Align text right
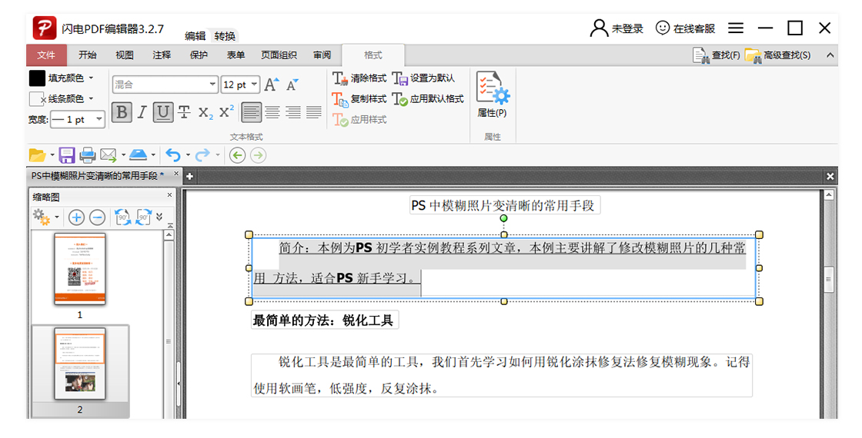Image resolution: width=862 pixels, height=438 pixels. click(x=293, y=112)
